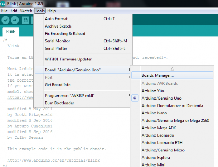Click the Arduino logo in title bar
This screenshot has width=218, height=167.
[3, 4]
